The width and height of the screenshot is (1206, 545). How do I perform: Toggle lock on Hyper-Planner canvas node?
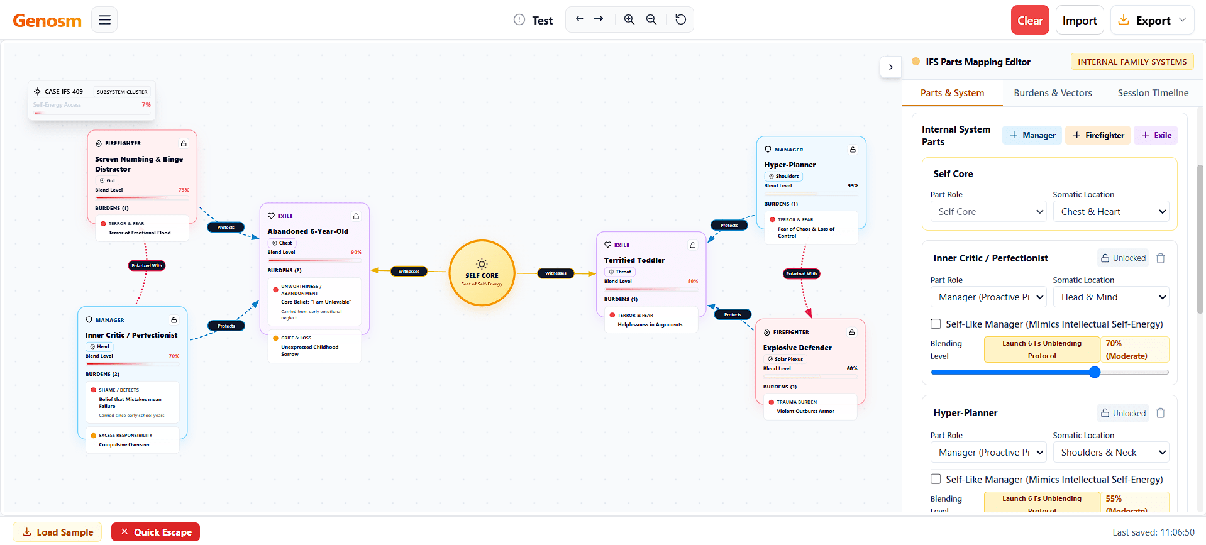[853, 150]
